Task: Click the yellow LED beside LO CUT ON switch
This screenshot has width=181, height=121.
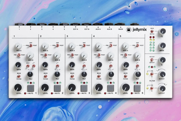Action: [147, 88]
